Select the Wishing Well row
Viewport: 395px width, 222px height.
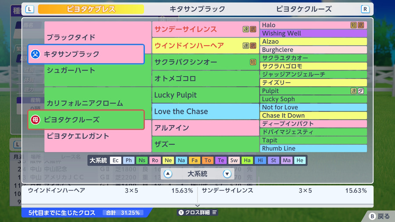click(x=313, y=33)
